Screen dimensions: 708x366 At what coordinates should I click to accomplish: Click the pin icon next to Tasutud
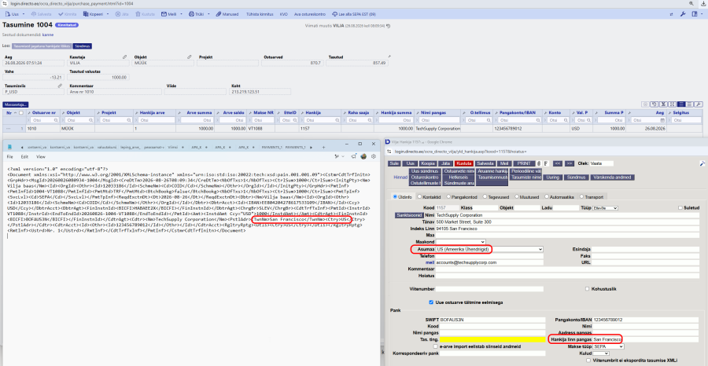(x=389, y=57)
